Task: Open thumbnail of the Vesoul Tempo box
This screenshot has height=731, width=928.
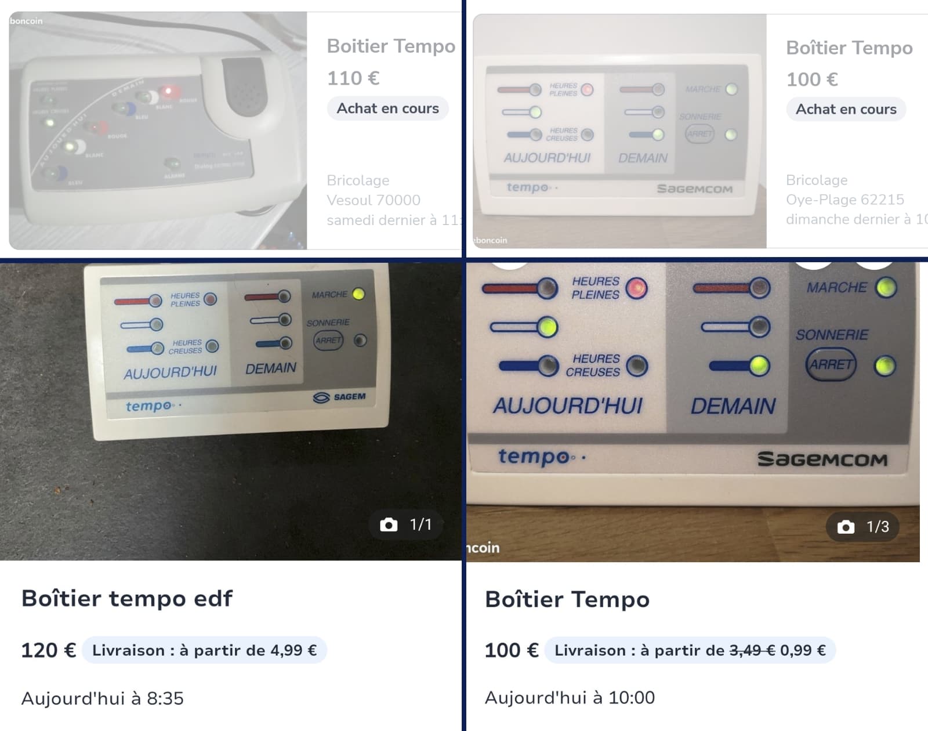Action: pos(158,131)
